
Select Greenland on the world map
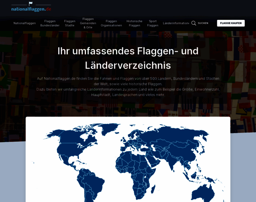[x=110, y=129]
